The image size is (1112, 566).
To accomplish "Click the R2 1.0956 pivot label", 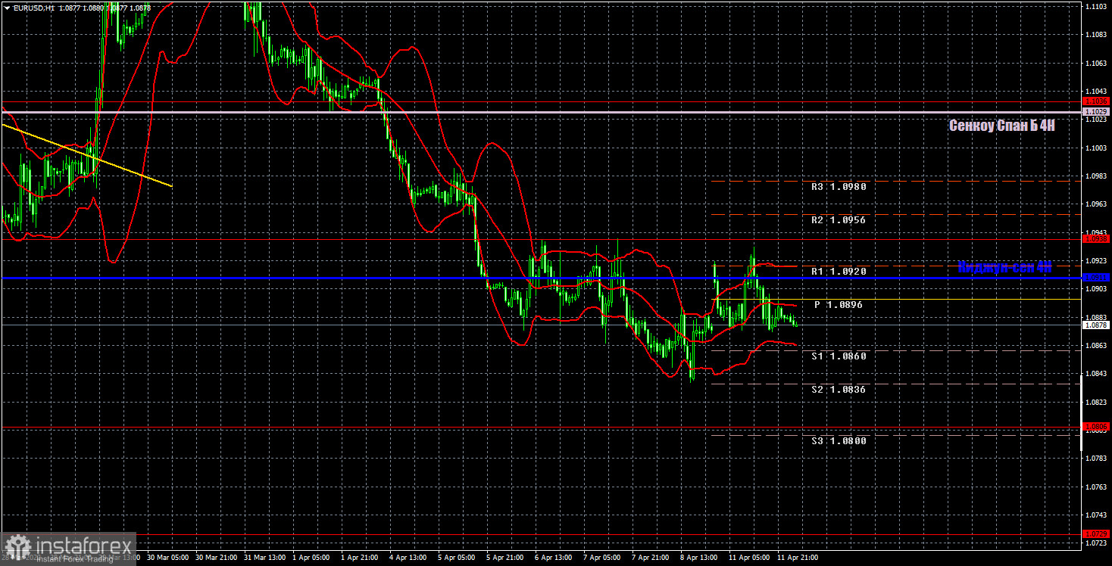I will [x=839, y=219].
